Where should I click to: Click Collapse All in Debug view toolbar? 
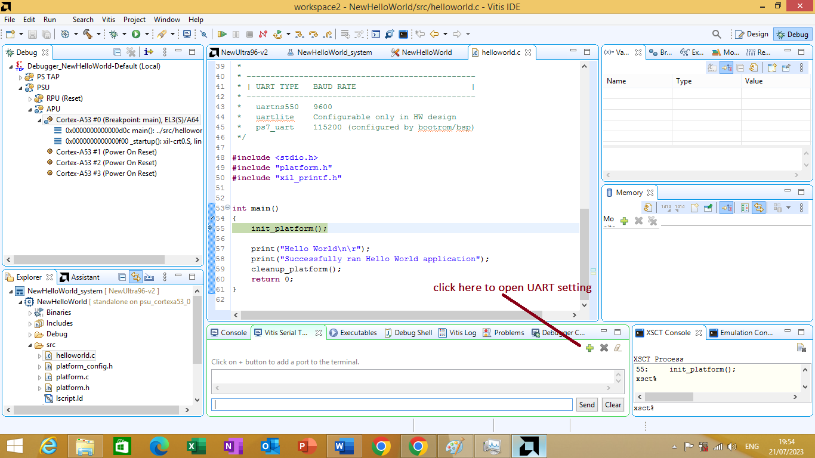click(x=118, y=52)
